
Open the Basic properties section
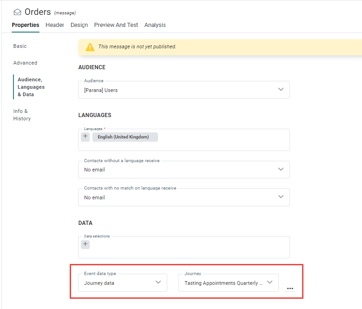click(20, 46)
